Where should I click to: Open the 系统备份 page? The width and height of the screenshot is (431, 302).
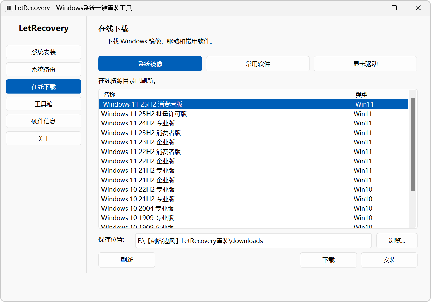(44, 69)
